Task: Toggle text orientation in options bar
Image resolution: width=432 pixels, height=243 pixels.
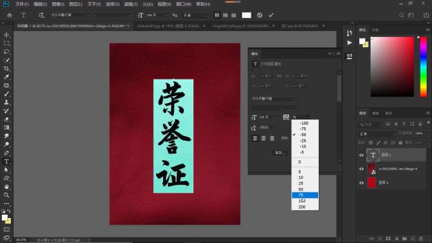Action: 41,15
